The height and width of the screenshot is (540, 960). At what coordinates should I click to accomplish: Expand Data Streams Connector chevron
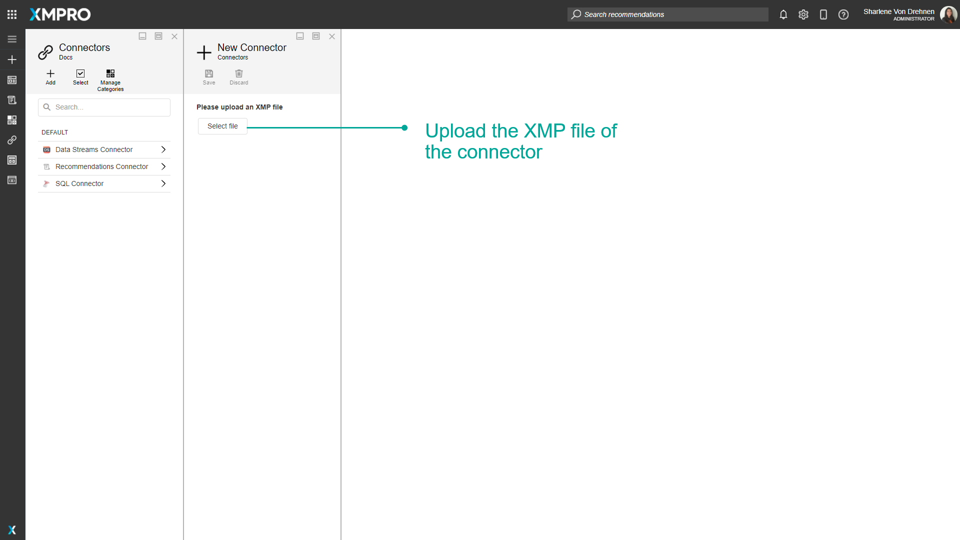pos(163,149)
